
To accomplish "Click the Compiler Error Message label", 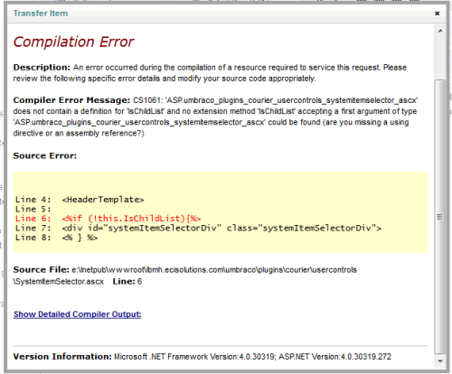I will click(71, 100).
